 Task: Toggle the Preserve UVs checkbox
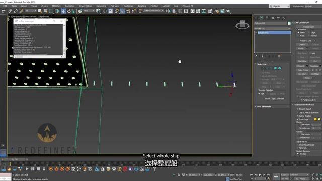(298, 41)
